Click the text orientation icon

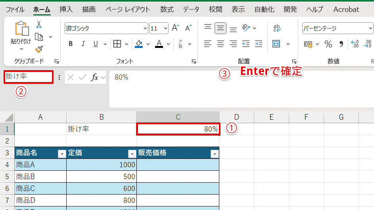[x=246, y=28]
